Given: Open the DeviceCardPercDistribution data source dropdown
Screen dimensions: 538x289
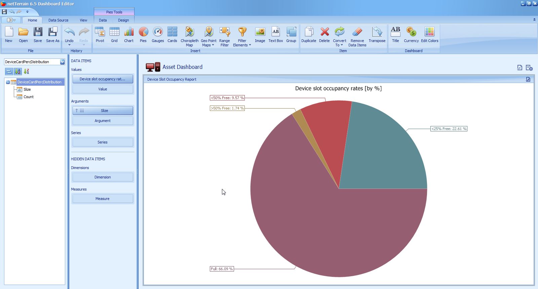Looking at the screenshot, I should pyautogui.click(x=62, y=62).
